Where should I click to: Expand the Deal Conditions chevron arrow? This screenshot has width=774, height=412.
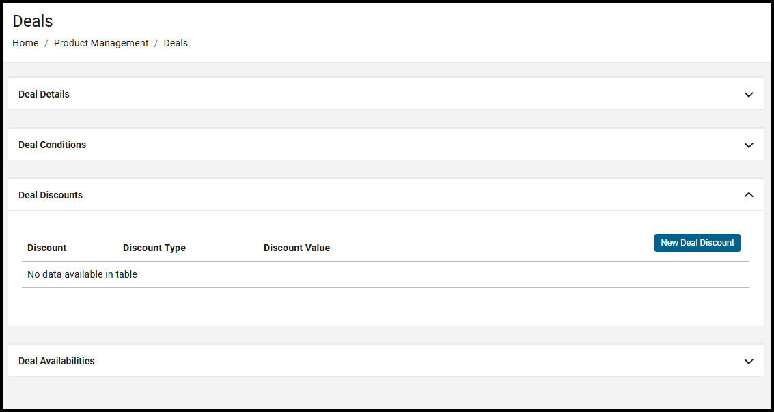pyautogui.click(x=749, y=145)
